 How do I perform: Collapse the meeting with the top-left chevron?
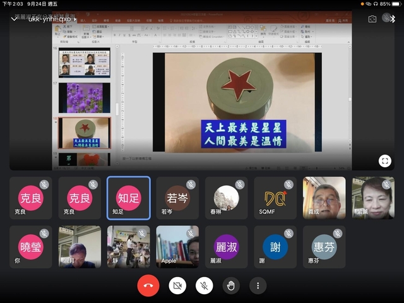(x=14, y=19)
